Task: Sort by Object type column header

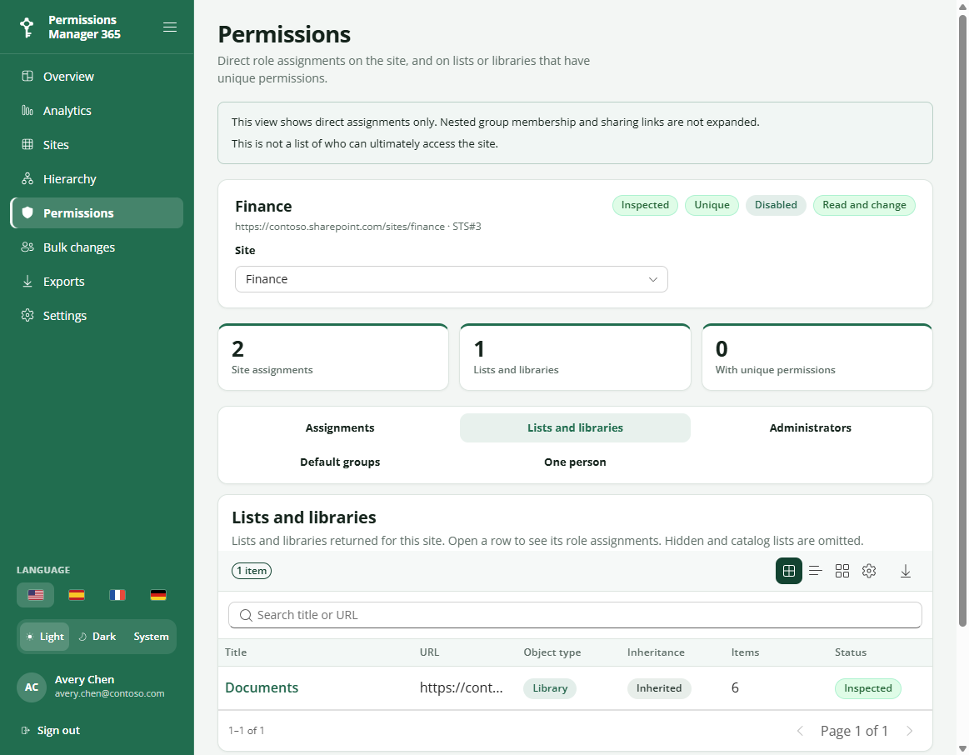Action: 552,652
